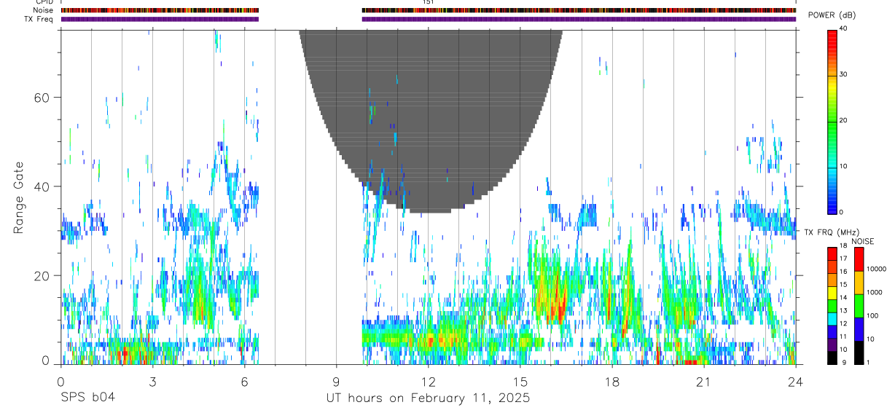The width and height of the screenshot is (895, 413).
Task: Click the 18 tick on UT hours axis
Action: tap(612, 381)
